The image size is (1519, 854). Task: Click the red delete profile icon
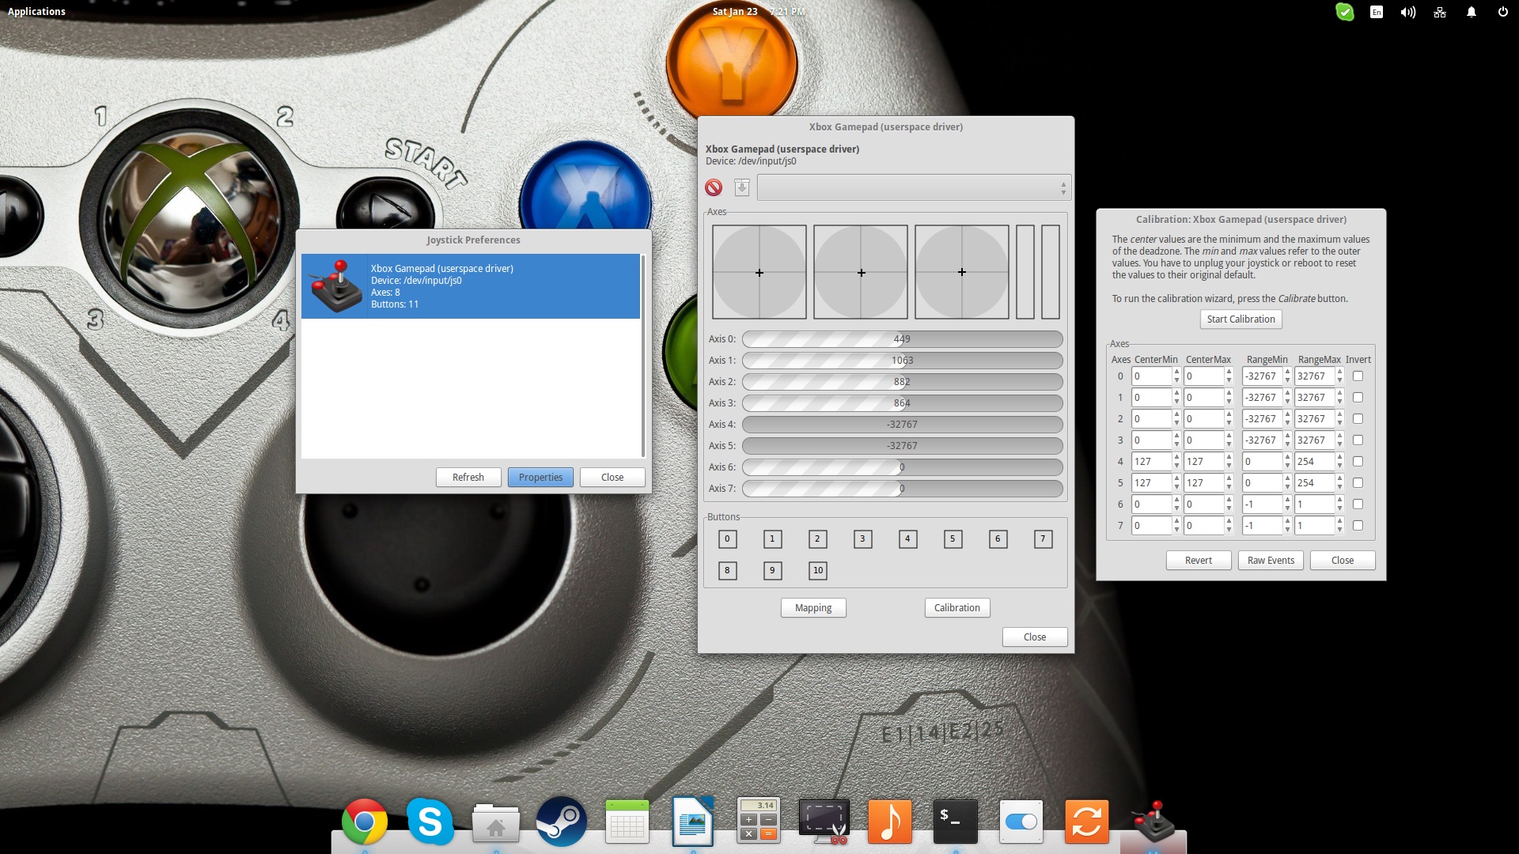click(x=714, y=187)
